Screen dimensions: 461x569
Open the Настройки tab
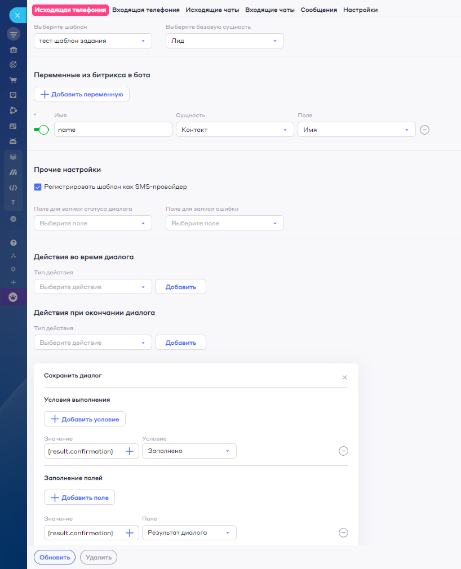360,10
